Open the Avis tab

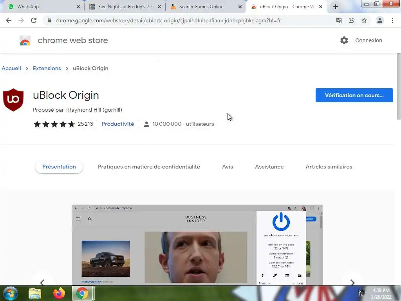(x=228, y=167)
